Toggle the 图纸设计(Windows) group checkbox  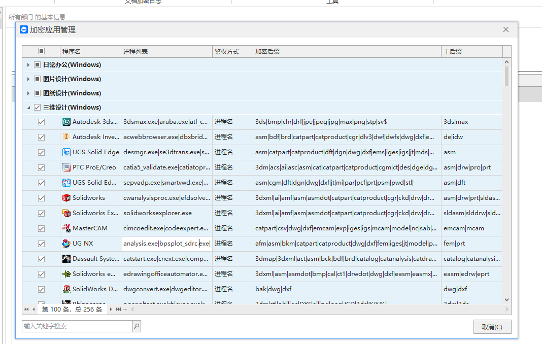tap(38, 93)
